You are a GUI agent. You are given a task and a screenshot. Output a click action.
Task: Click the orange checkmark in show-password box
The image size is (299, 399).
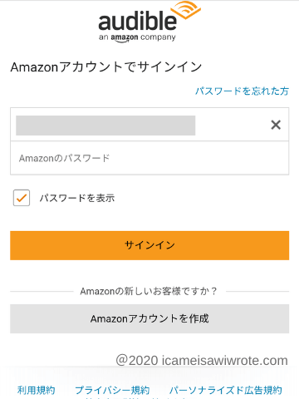(22, 198)
